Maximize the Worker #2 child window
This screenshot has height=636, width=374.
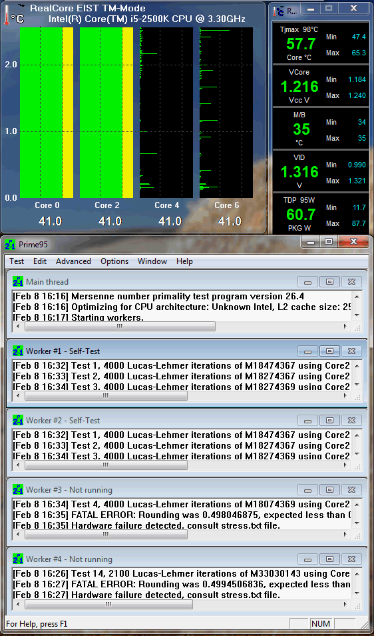point(329,420)
